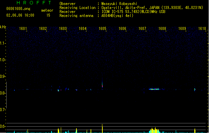Click the 0.9 kHz frequency axis label
Viewport: 209px width, 133px height.
pos(3,76)
